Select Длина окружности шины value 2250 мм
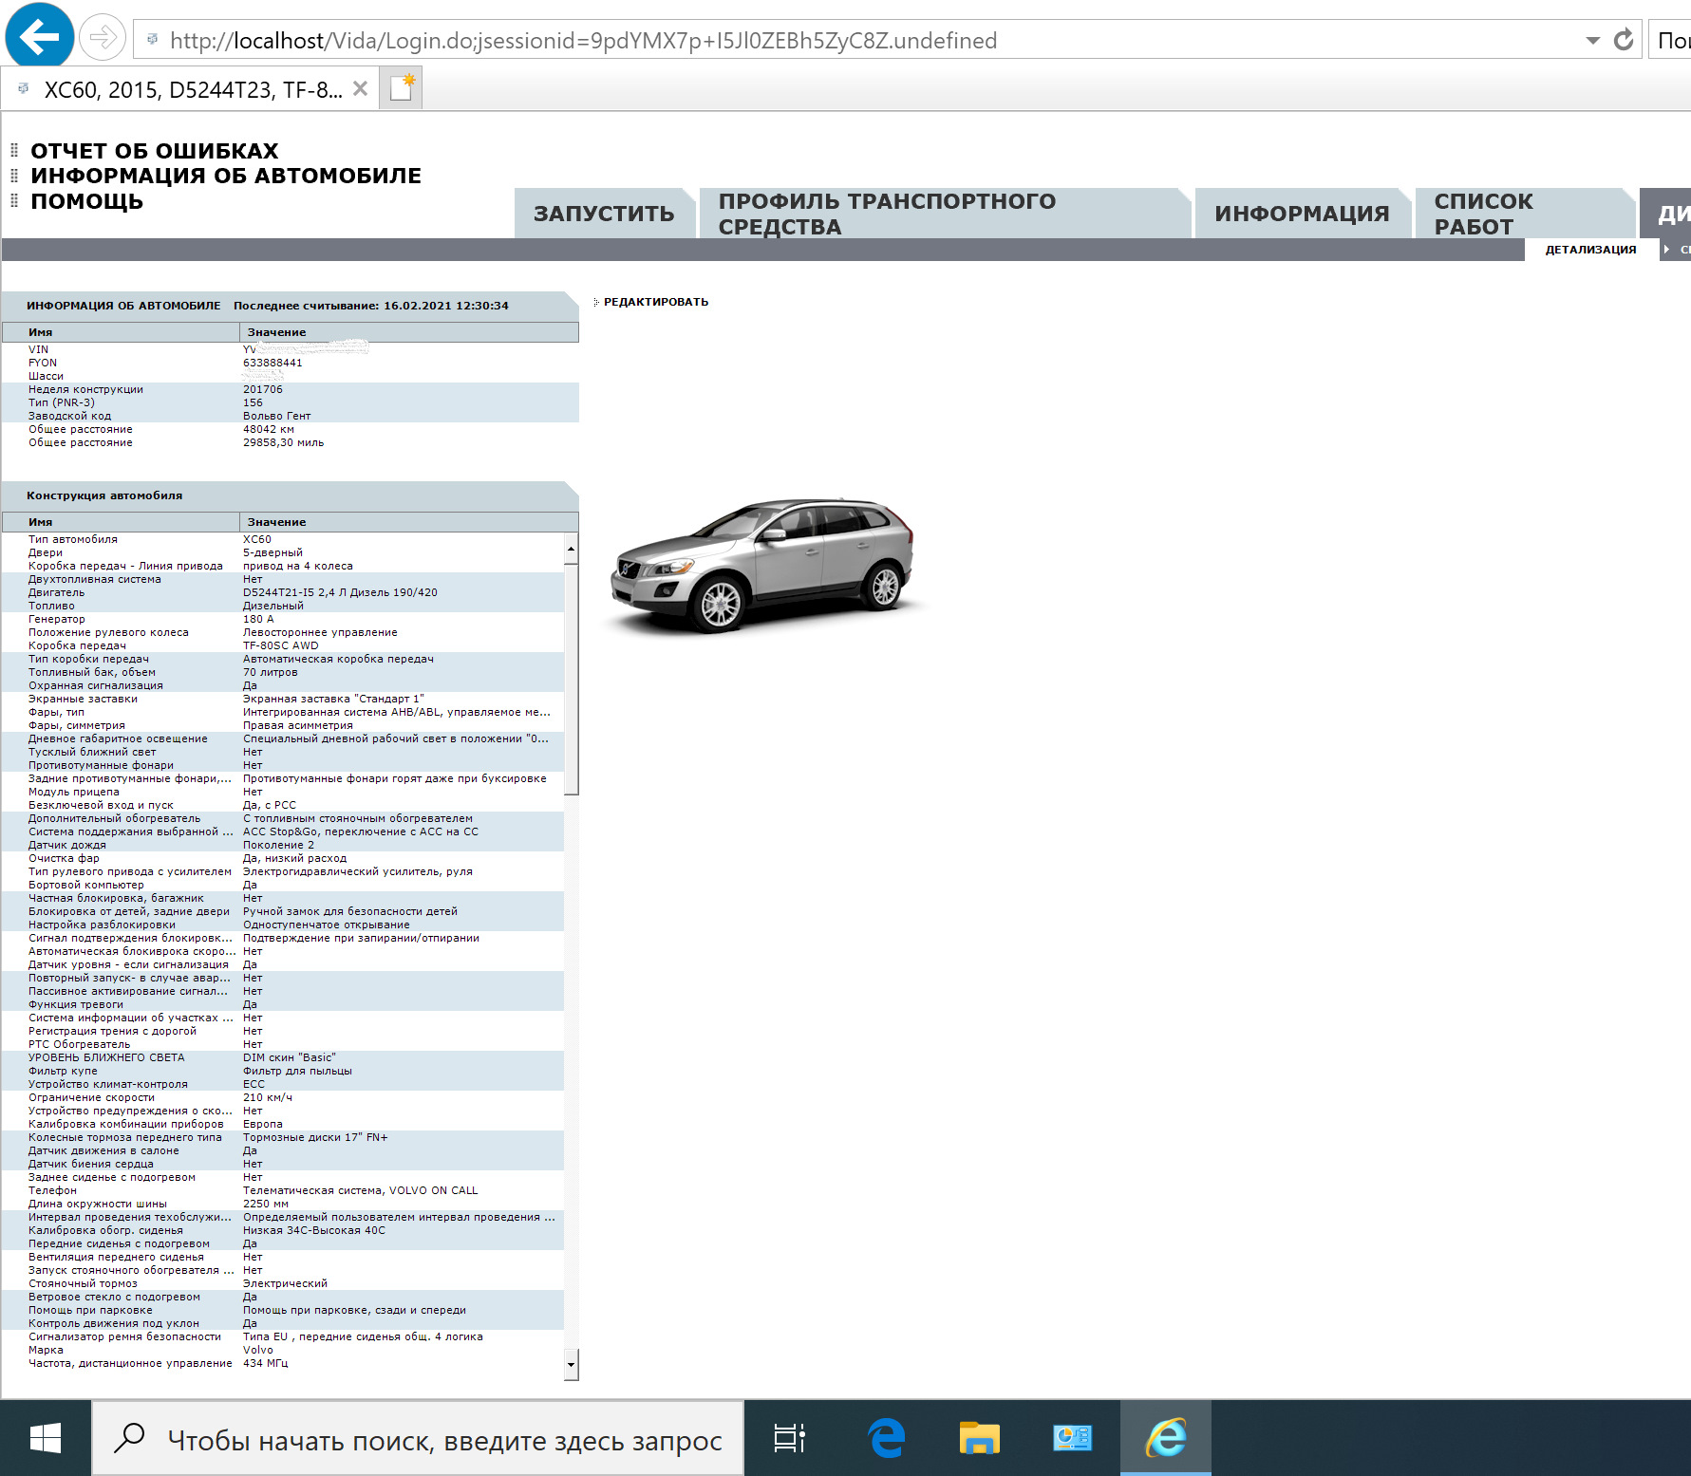This screenshot has height=1476, width=1691. click(x=266, y=1204)
